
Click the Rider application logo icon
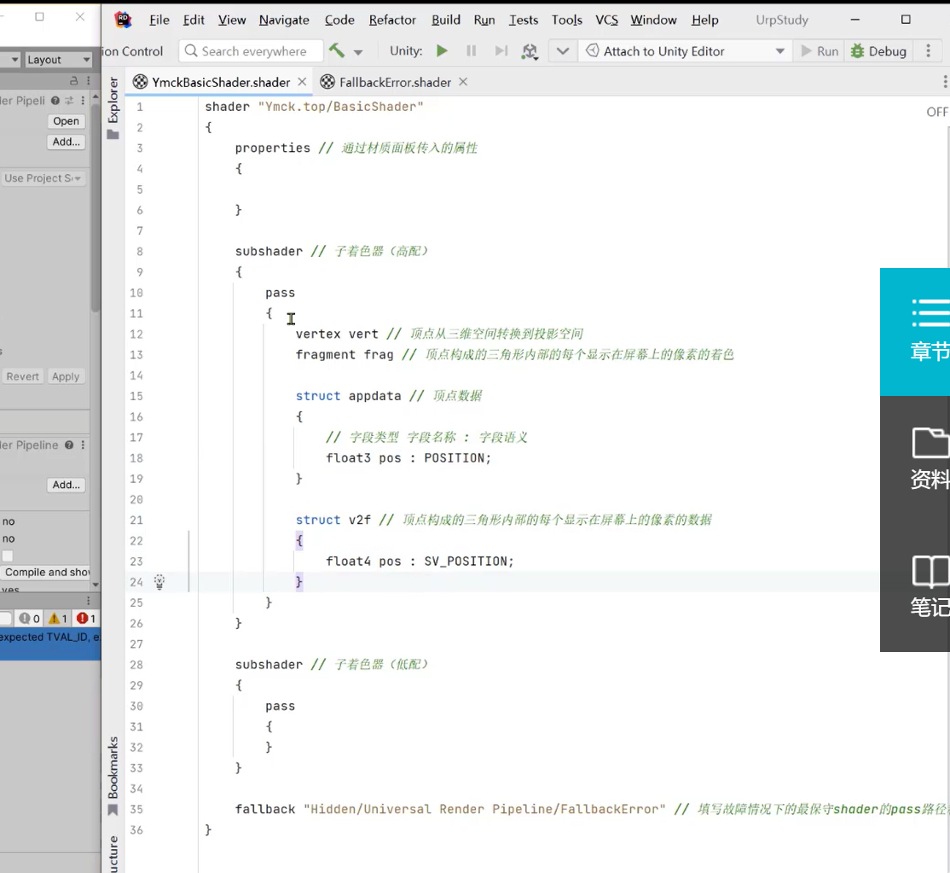click(124, 20)
